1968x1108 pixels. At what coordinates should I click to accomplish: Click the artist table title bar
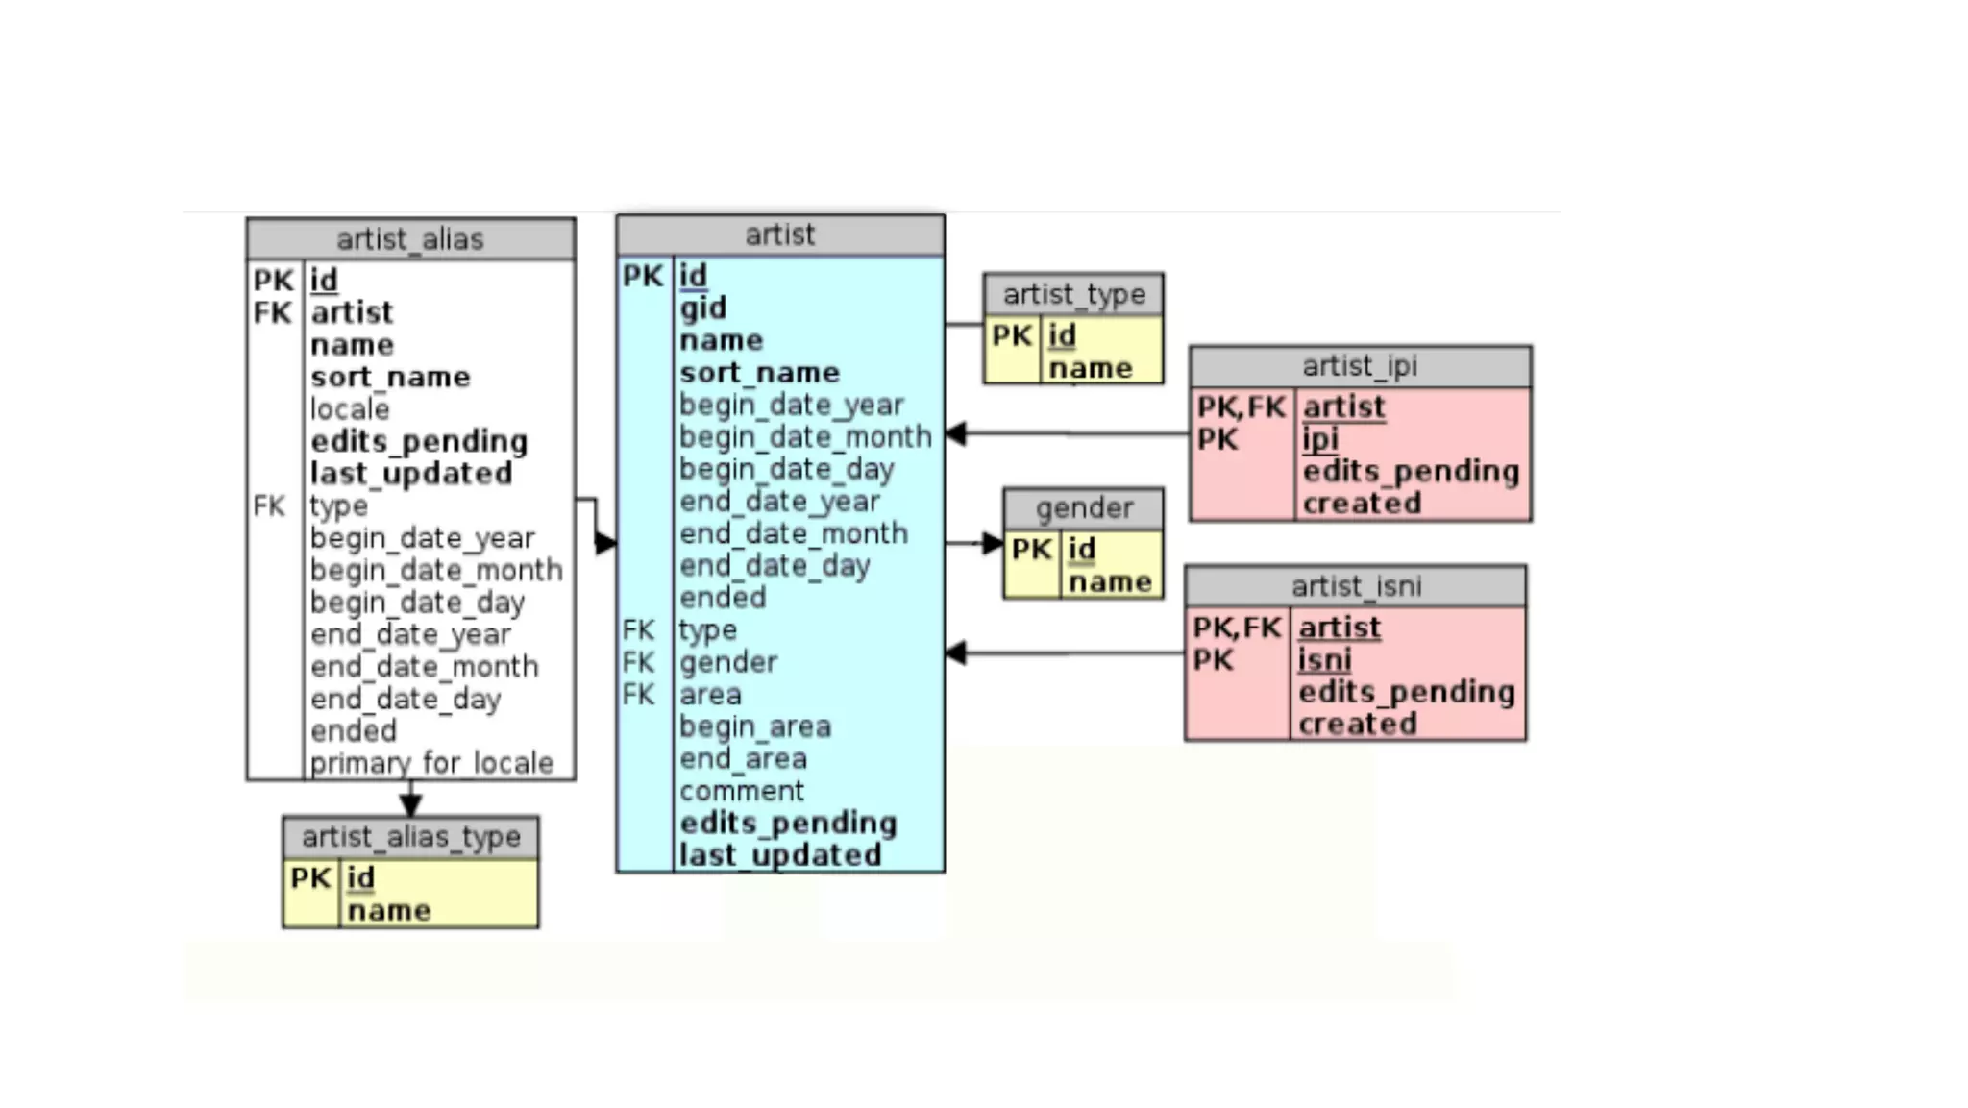pos(779,235)
